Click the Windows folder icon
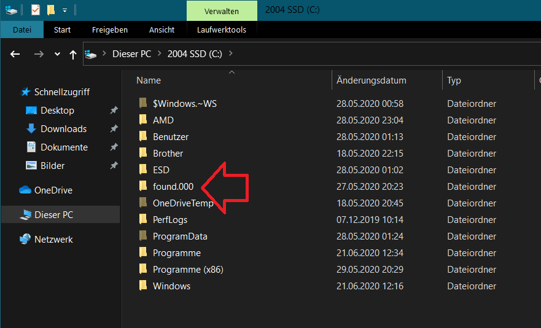Viewport: 541px width, 328px height. pos(143,285)
